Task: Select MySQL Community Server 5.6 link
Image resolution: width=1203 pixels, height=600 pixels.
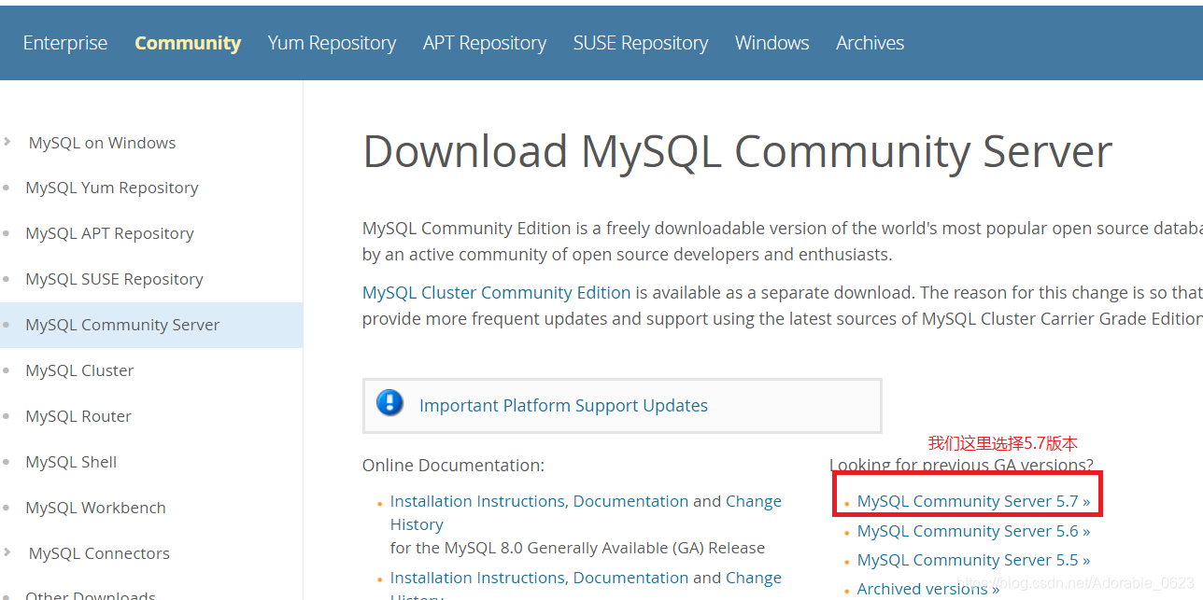Action: point(973,531)
